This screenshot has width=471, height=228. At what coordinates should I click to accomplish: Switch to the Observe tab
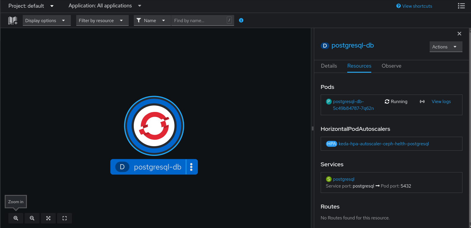coord(391,66)
